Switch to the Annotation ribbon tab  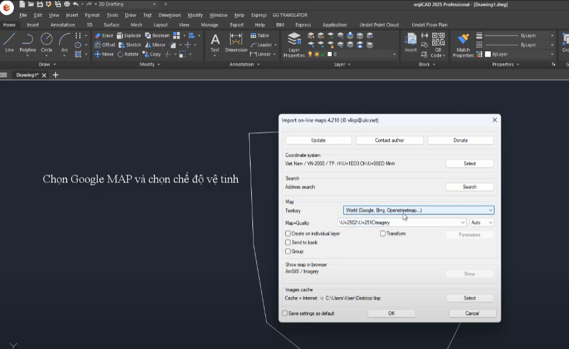(x=62, y=25)
